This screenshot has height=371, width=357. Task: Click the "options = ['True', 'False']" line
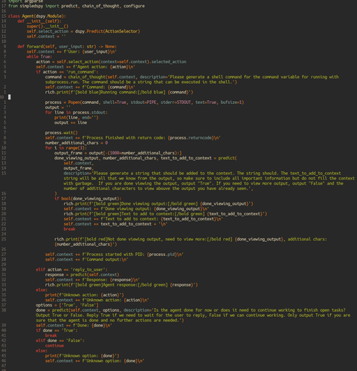point(67,305)
